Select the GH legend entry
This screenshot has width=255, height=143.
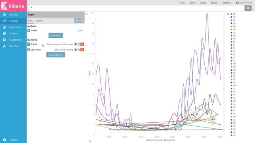coord(233,123)
